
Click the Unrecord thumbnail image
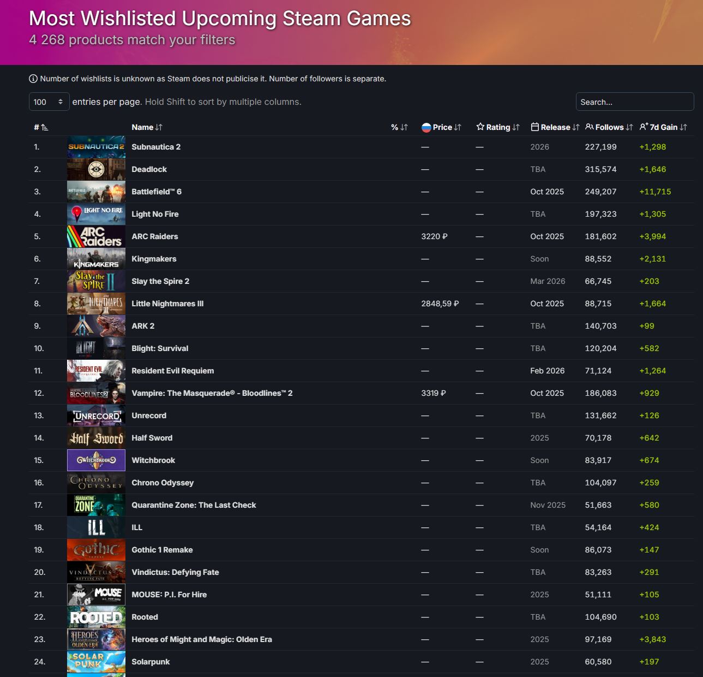tap(96, 415)
